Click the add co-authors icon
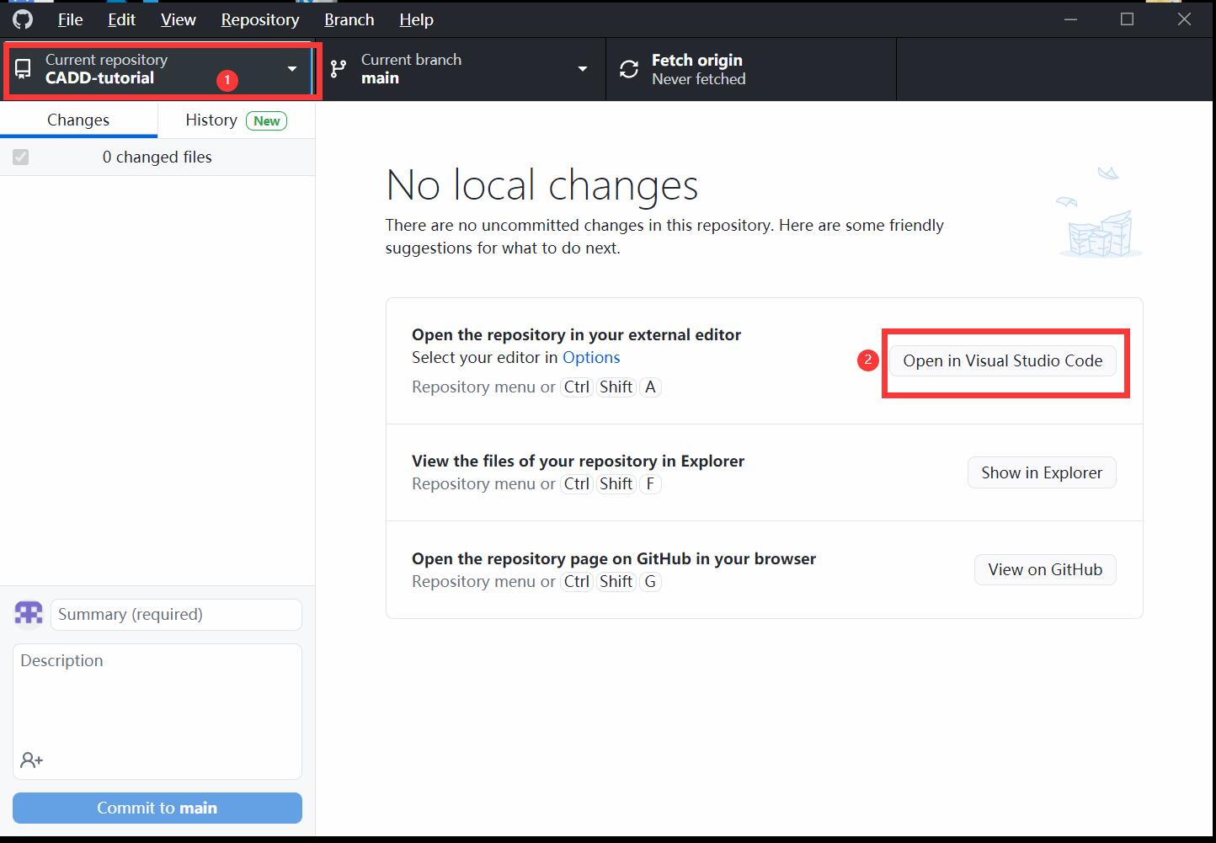The width and height of the screenshot is (1216, 843). [32, 760]
